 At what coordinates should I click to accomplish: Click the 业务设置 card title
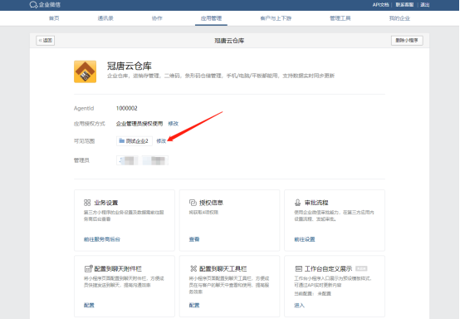click(106, 203)
